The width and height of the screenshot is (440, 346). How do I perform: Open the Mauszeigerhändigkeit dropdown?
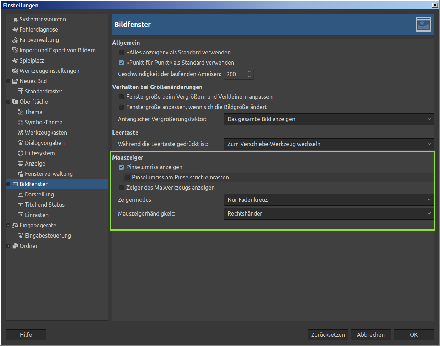click(329, 213)
